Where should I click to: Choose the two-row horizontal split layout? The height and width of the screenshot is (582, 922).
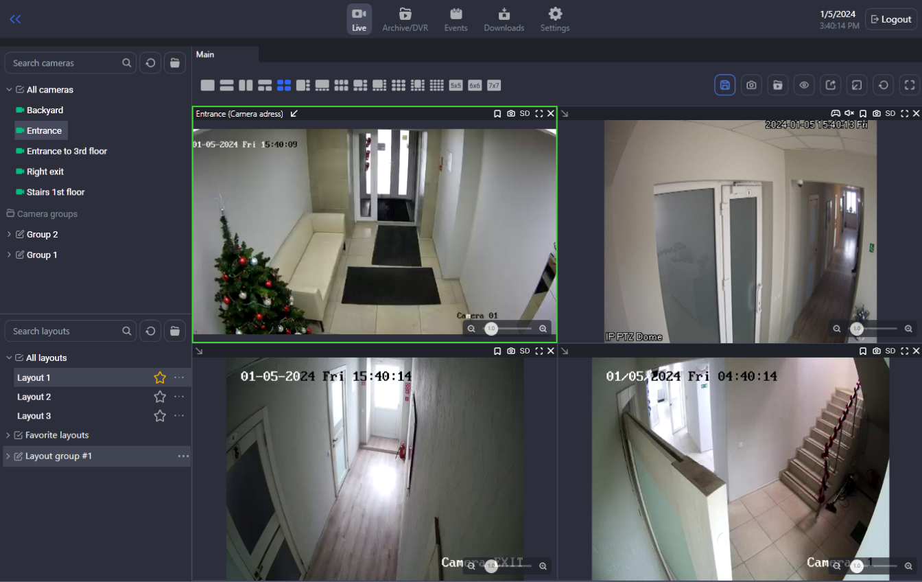[x=227, y=85]
